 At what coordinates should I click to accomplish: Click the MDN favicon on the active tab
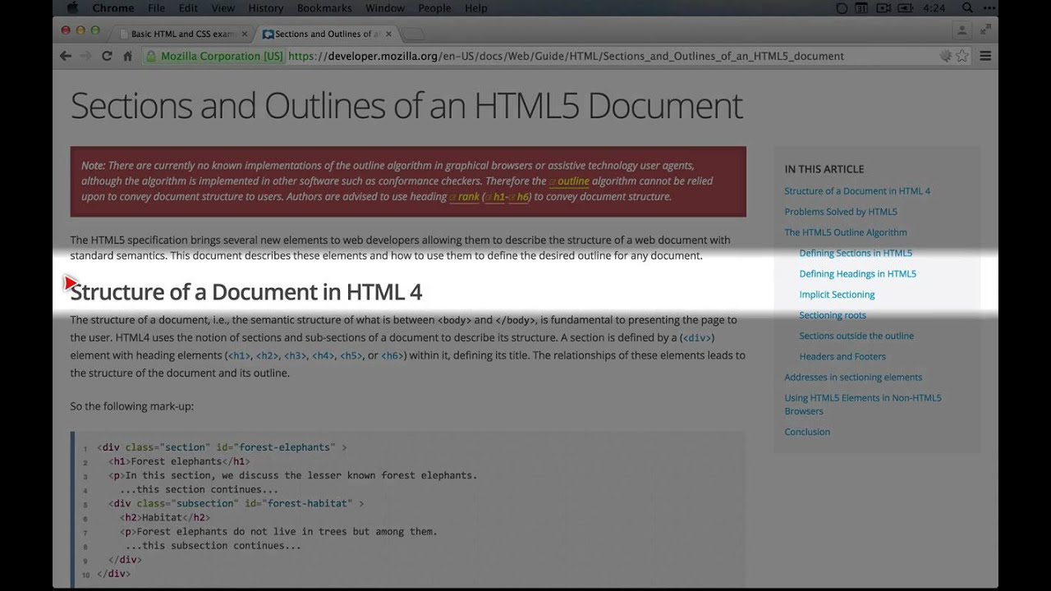pos(268,34)
